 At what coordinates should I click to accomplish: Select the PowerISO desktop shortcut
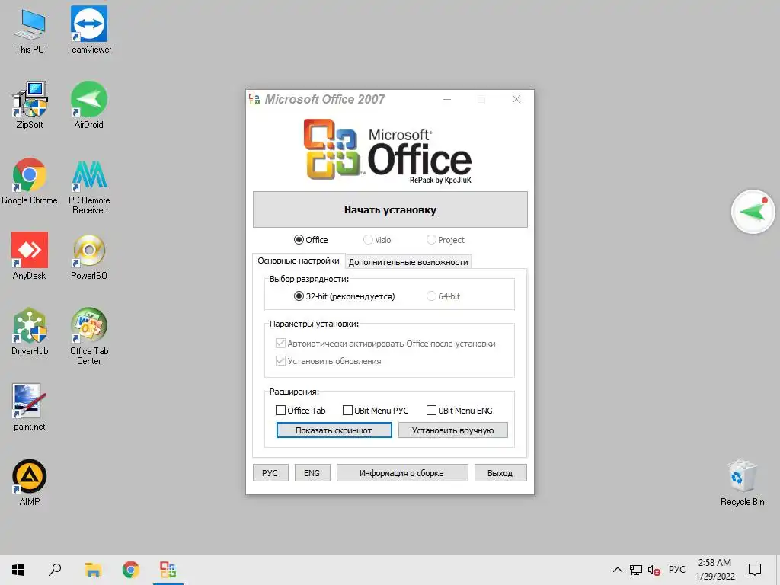point(89,256)
